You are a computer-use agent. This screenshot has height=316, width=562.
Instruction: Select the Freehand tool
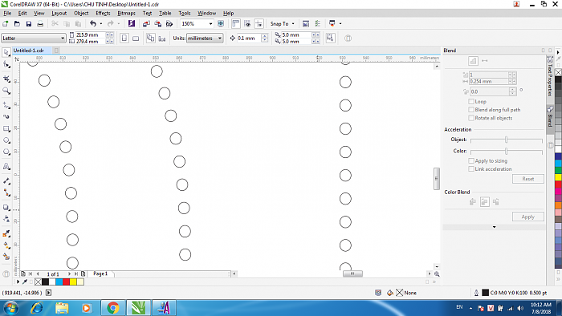tap(6, 105)
